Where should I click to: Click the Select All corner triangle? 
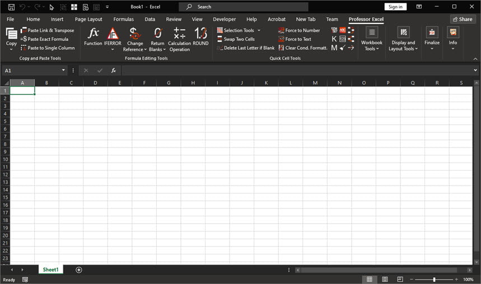[6, 83]
